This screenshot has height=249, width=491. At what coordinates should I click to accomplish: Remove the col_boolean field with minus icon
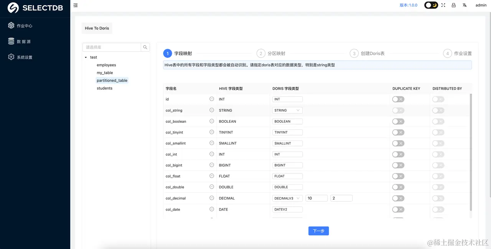point(212,121)
